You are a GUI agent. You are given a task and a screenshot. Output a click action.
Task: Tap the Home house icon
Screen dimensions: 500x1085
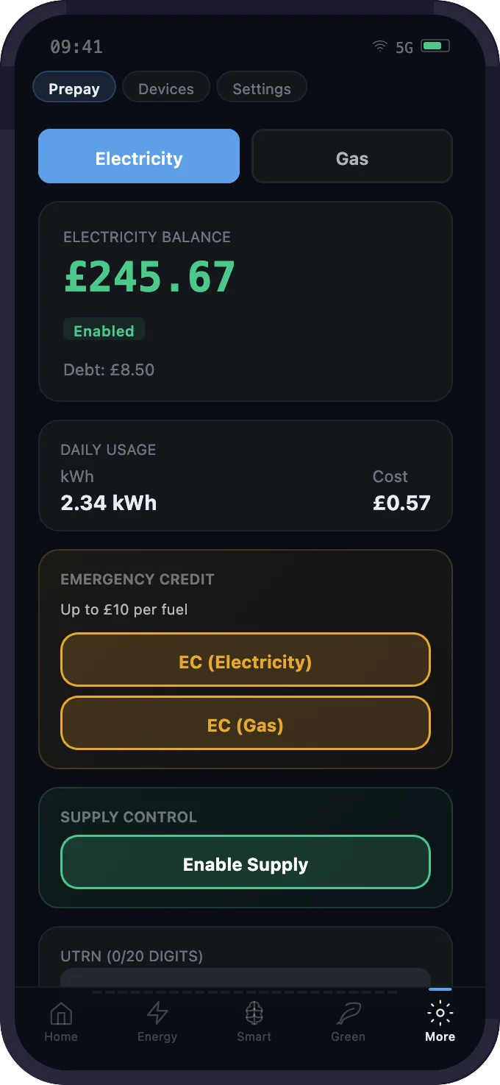(x=60, y=1014)
